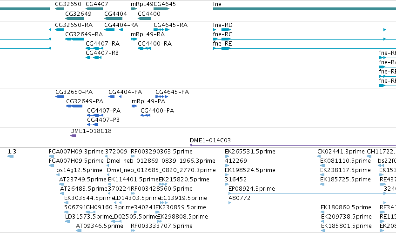Select the CG4407-RA transcript label
The image size is (396, 233).
point(102,44)
